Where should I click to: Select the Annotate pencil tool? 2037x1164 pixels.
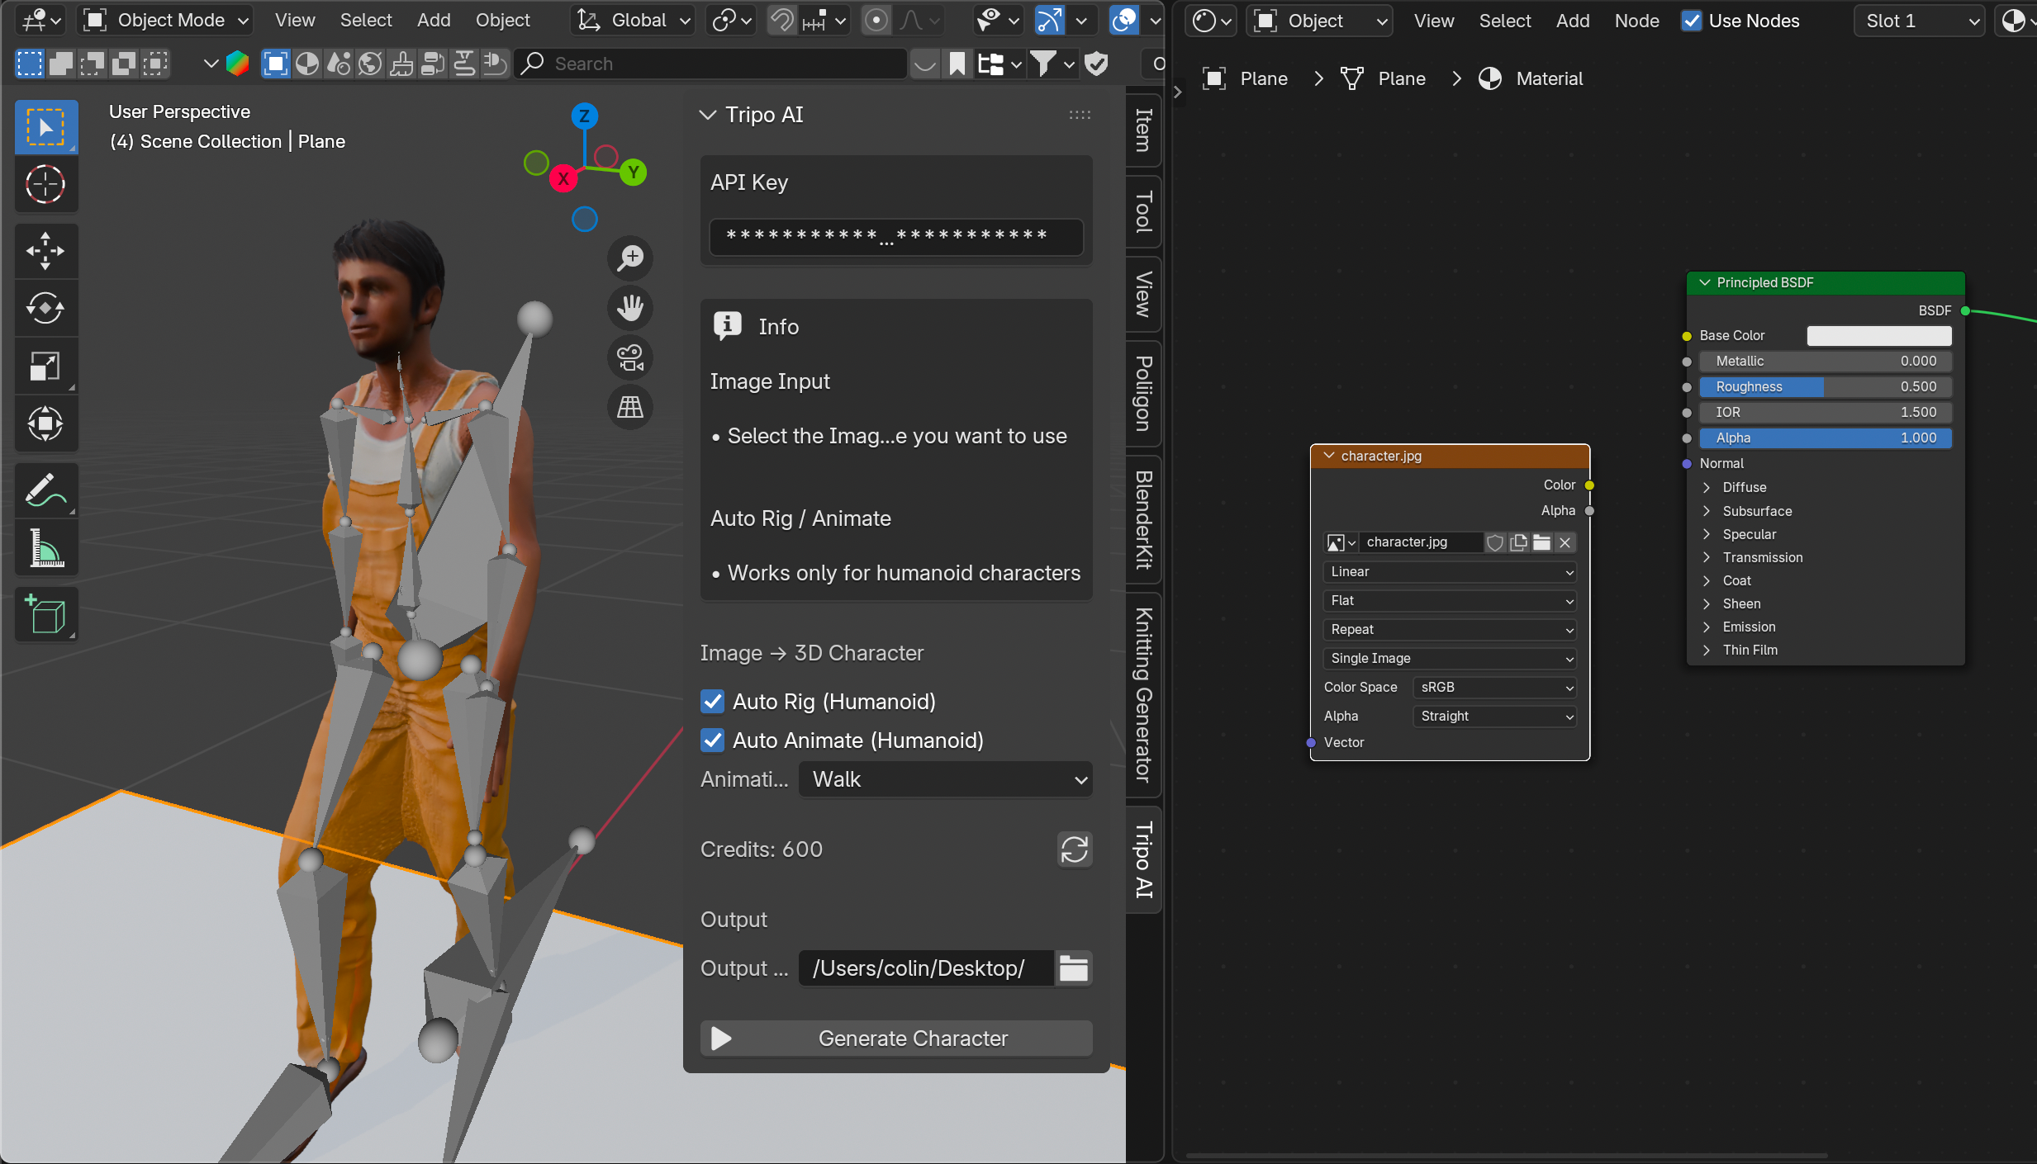(x=45, y=490)
